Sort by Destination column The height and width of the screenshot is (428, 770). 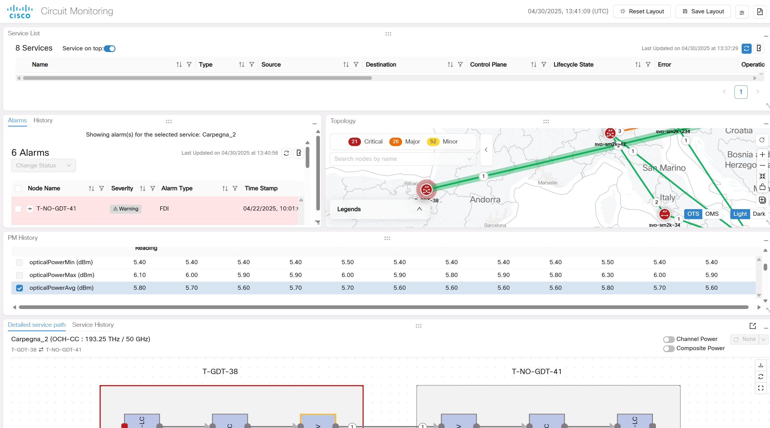pyautogui.click(x=450, y=65)
